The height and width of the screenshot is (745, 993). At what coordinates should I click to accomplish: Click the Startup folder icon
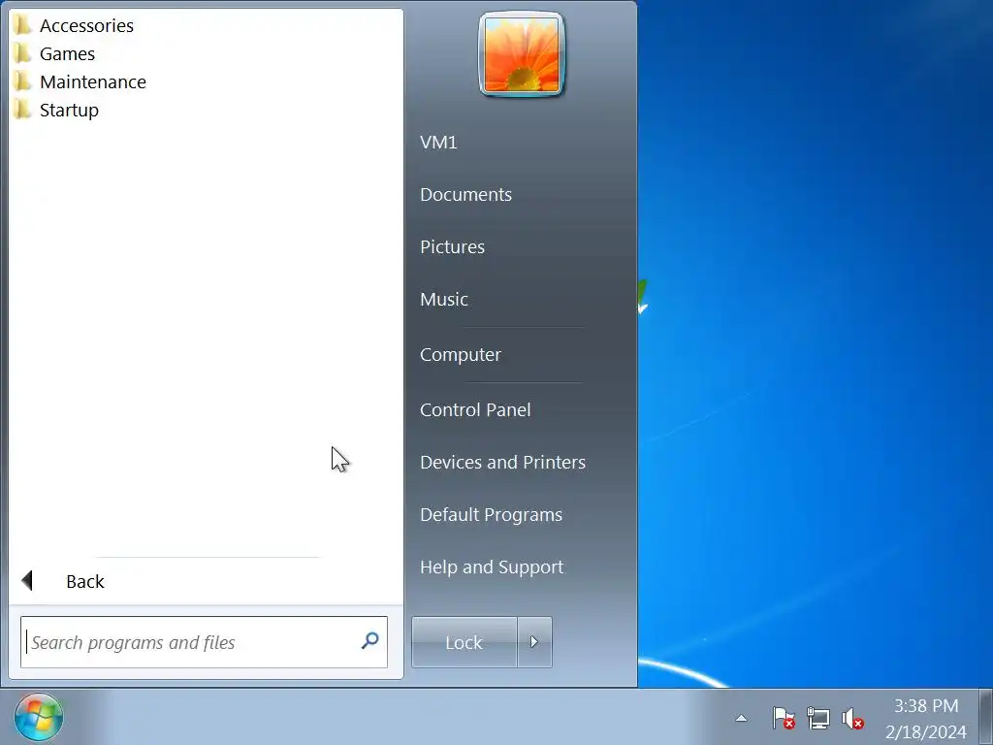coord(22,110)
